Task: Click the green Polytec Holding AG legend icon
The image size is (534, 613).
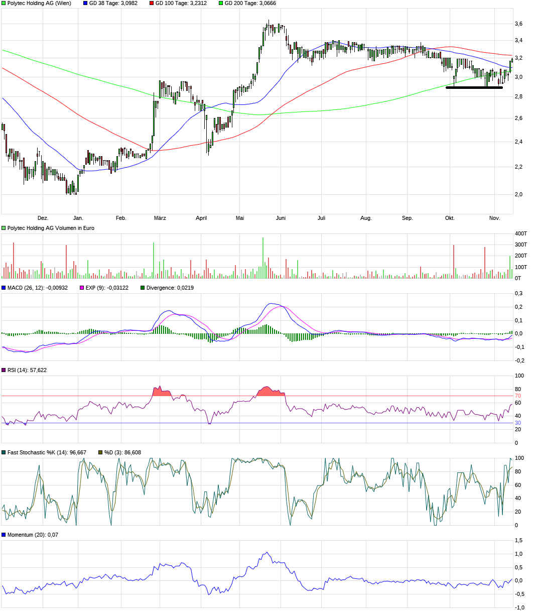Action: (4, 4)
